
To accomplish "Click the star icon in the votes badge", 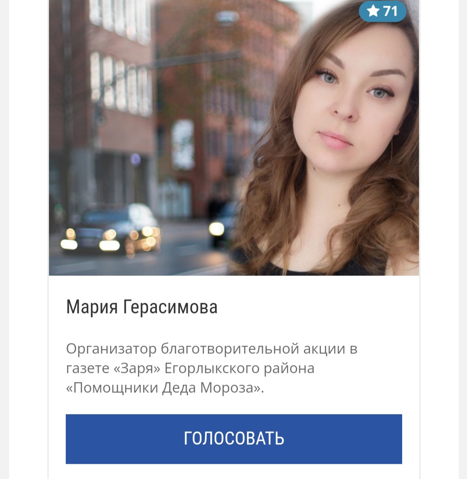I will (x=373, y=11).
